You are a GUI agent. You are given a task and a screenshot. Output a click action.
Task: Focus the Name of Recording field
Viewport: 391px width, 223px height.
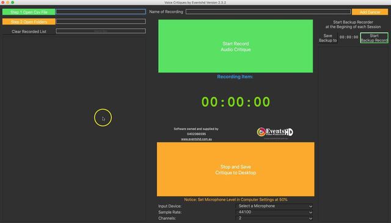click(268, 12)
